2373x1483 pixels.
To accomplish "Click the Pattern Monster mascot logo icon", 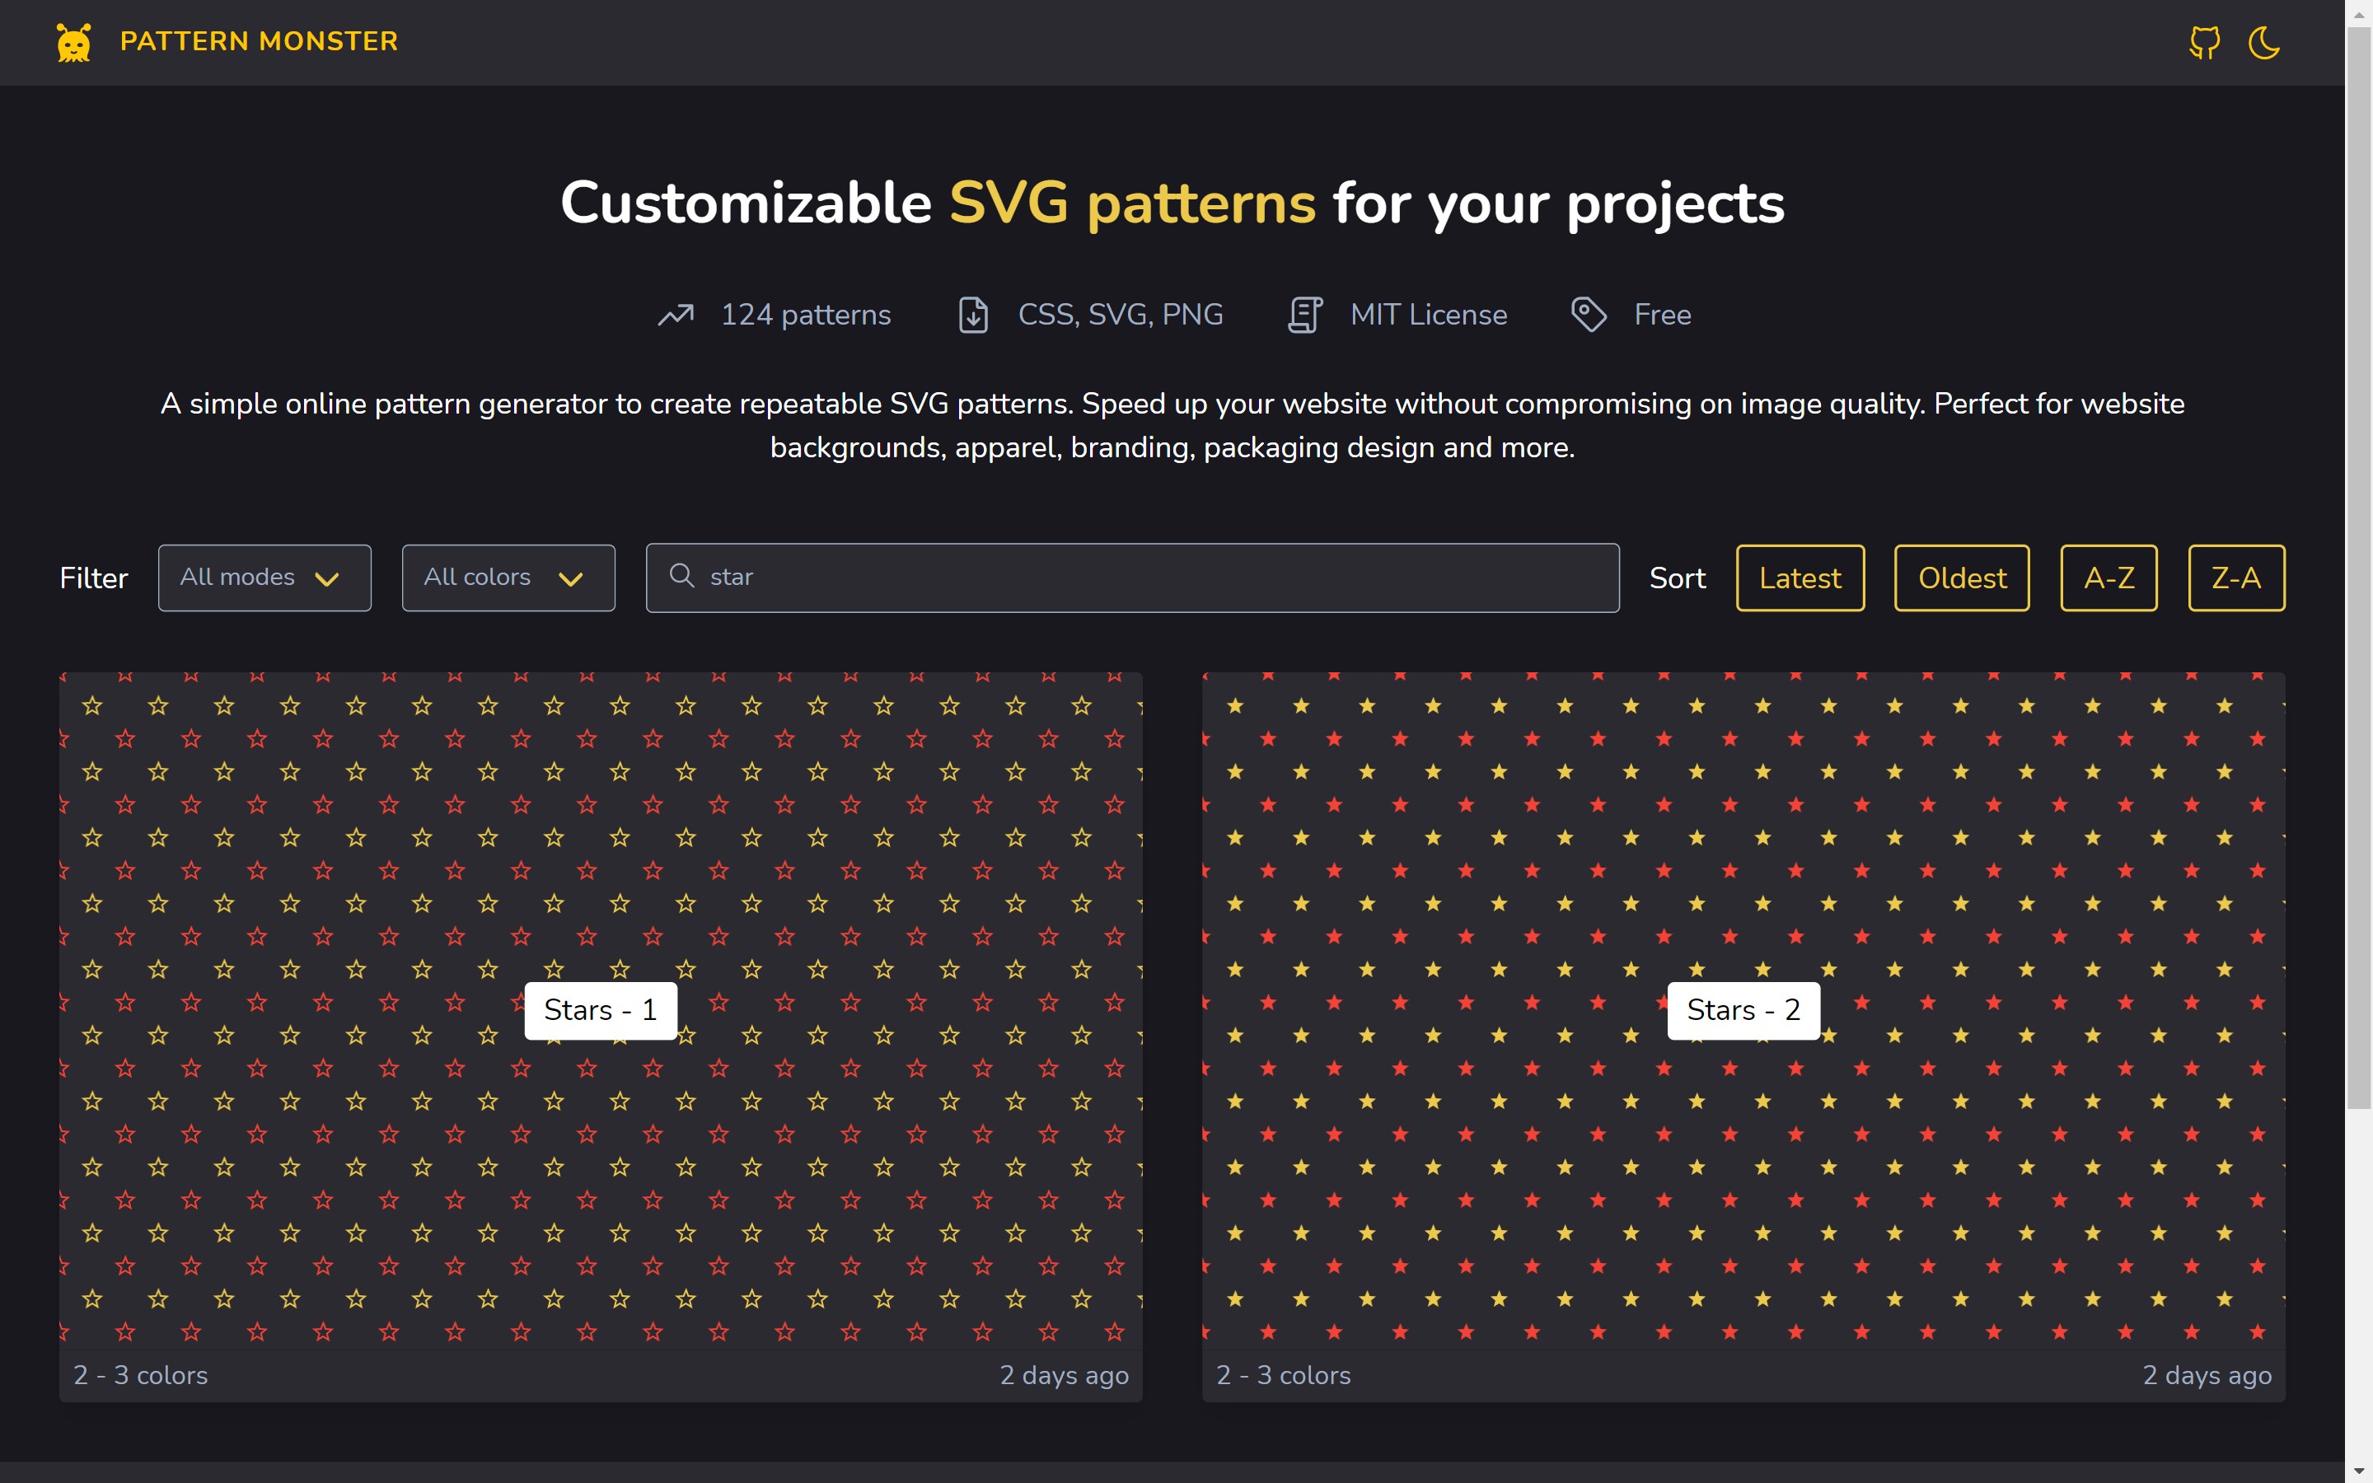I will [73, 42].
